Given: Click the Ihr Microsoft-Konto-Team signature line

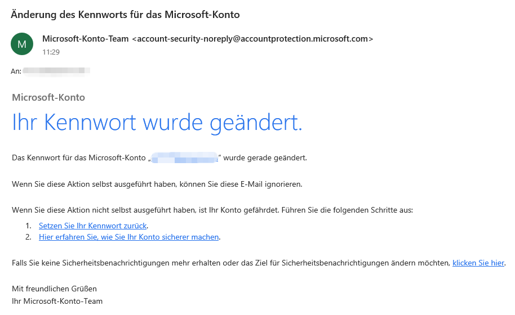Looking at the screenshot, I should (x=57, y=301).
